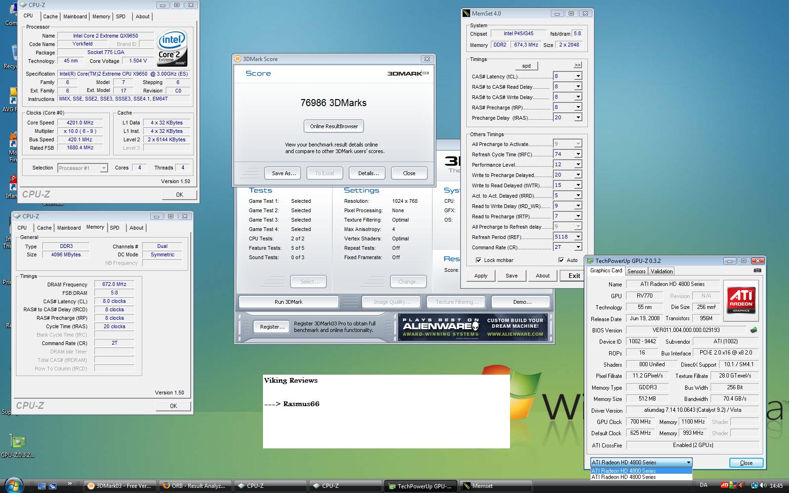Open Performance Level dropdown in MemSet
Viewport: 789px width, 493px height.
[x=578, y=164]
